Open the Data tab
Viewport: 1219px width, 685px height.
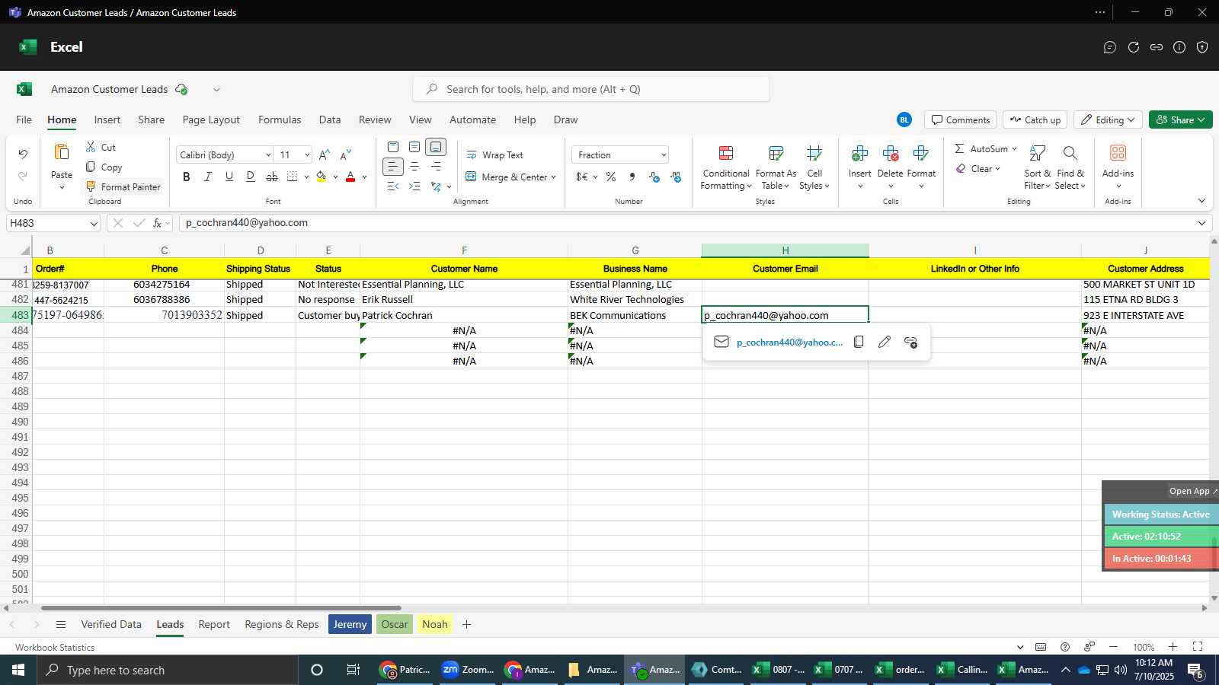tap(330, 119)
